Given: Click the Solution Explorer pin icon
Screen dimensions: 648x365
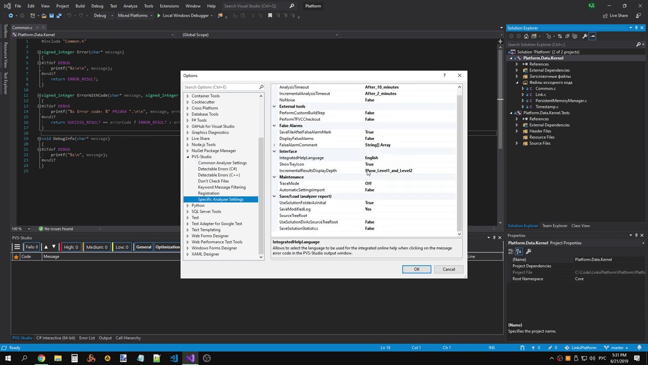Looking at the screenshot, I should point(636,28).
